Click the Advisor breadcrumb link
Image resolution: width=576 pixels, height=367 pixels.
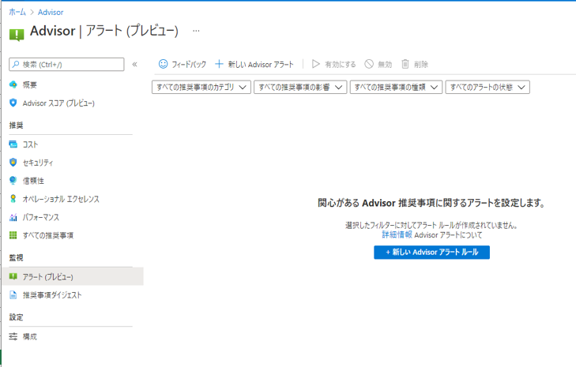coord(51,12)
